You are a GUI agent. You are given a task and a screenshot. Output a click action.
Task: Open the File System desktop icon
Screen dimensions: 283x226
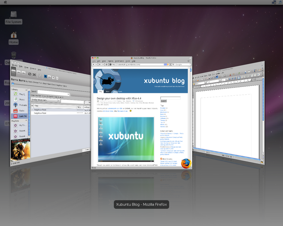tap(13, 18)
